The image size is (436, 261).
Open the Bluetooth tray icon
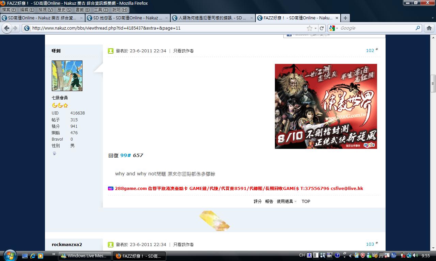(x=393, y=256)
